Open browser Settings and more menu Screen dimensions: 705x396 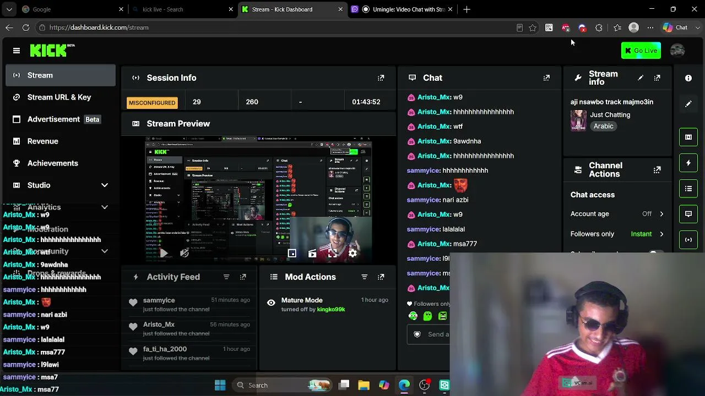650,28
